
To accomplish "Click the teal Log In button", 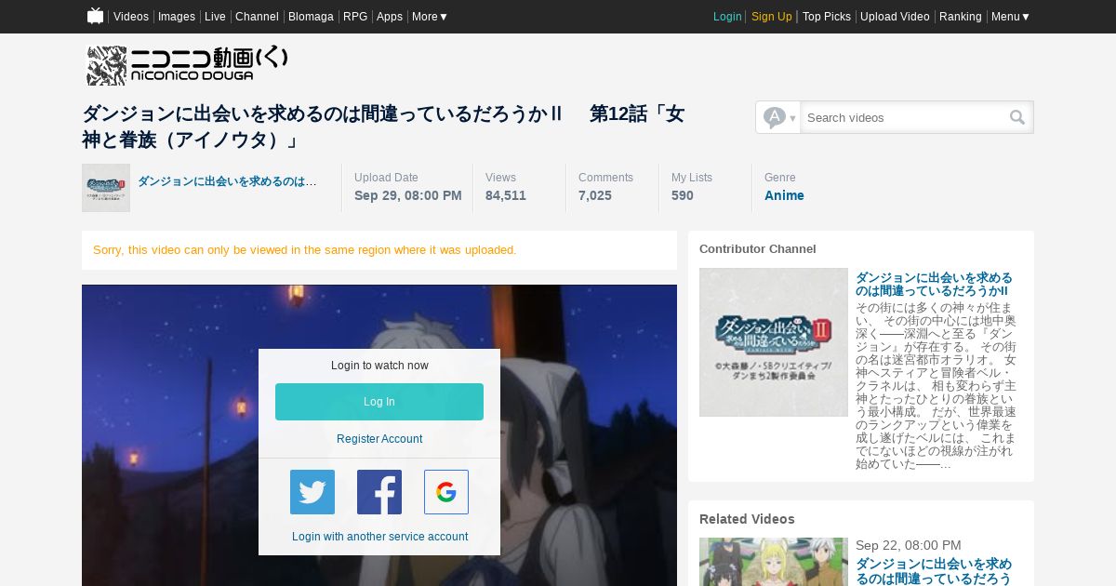I will [x=379, y=402].
